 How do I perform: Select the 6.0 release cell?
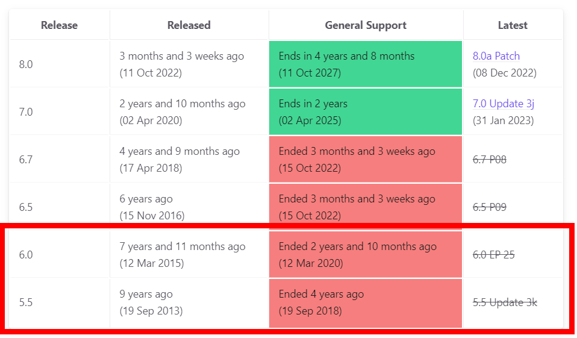[x=26, y=255]
